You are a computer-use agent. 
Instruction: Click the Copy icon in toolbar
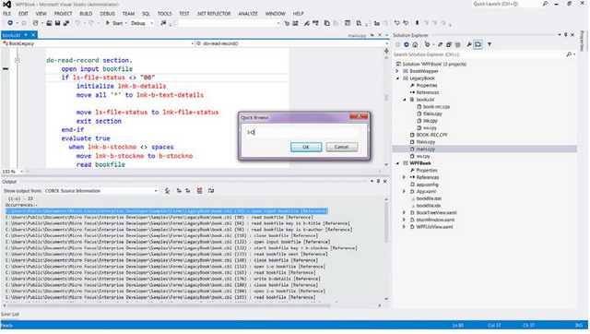coord(327,23)
